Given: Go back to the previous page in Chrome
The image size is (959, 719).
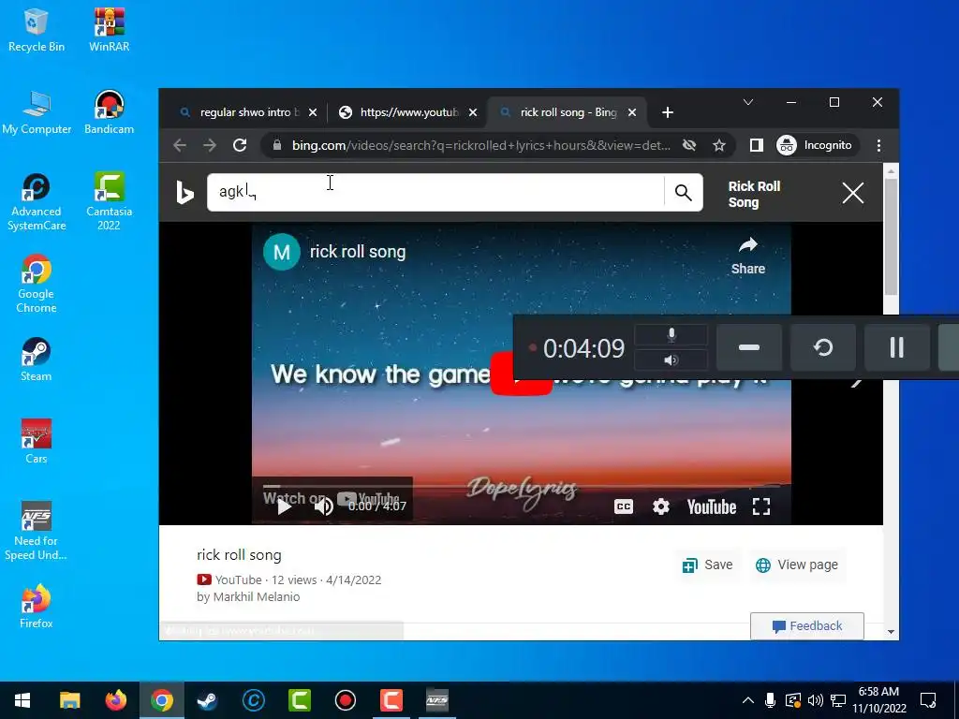Looking at the screenshot, I should [x=180, y=145].
